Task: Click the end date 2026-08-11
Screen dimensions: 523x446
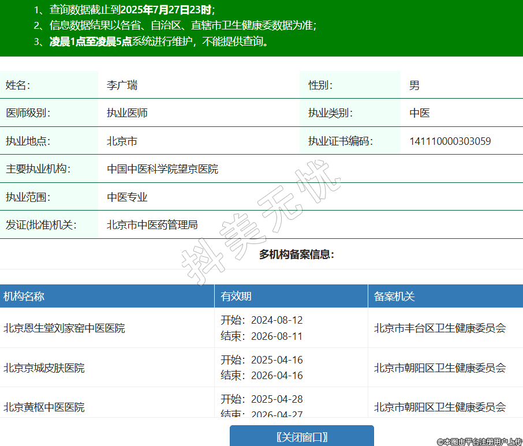Action: pos(277,336)
